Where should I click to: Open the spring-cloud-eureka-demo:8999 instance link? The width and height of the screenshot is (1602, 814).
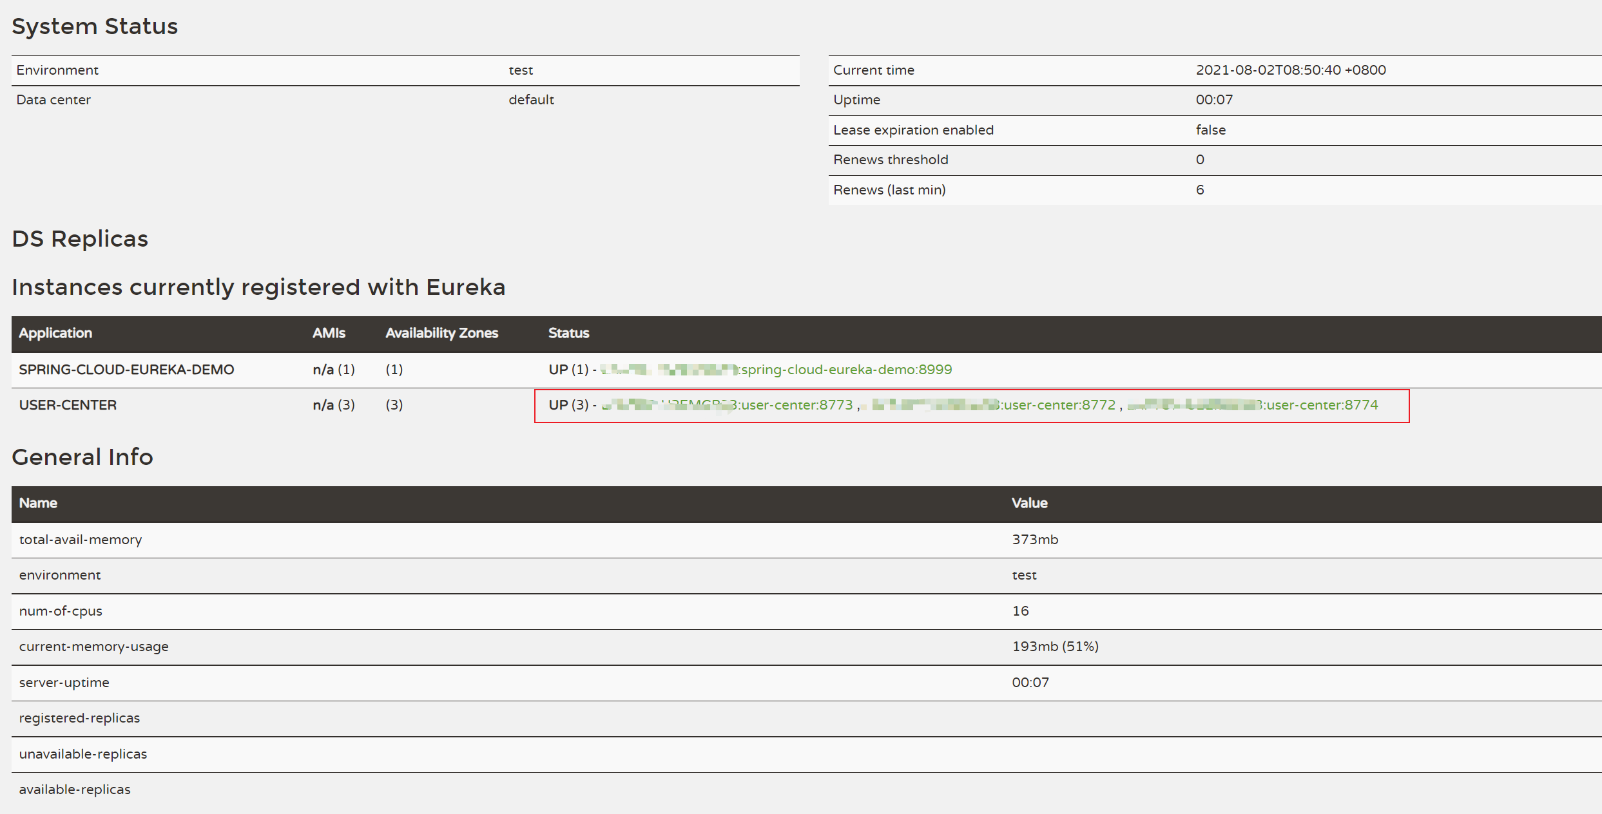tap(844, 370)
